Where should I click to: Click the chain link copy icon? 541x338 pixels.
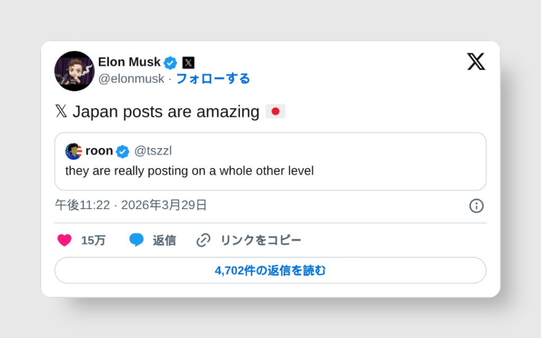tap(203, 240)
